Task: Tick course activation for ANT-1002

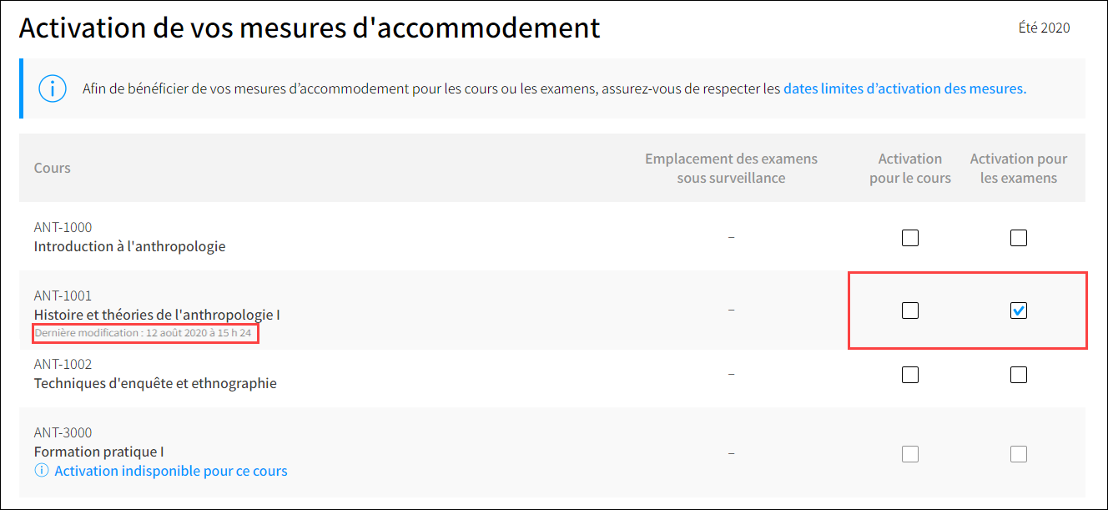Action: click(910, 375)
